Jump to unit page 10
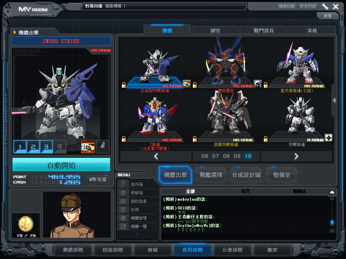346x259 pixels. tap(248, 156)
